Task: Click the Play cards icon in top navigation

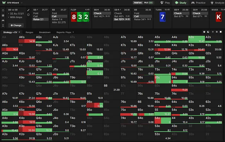Action: click(x=162, y=3)
